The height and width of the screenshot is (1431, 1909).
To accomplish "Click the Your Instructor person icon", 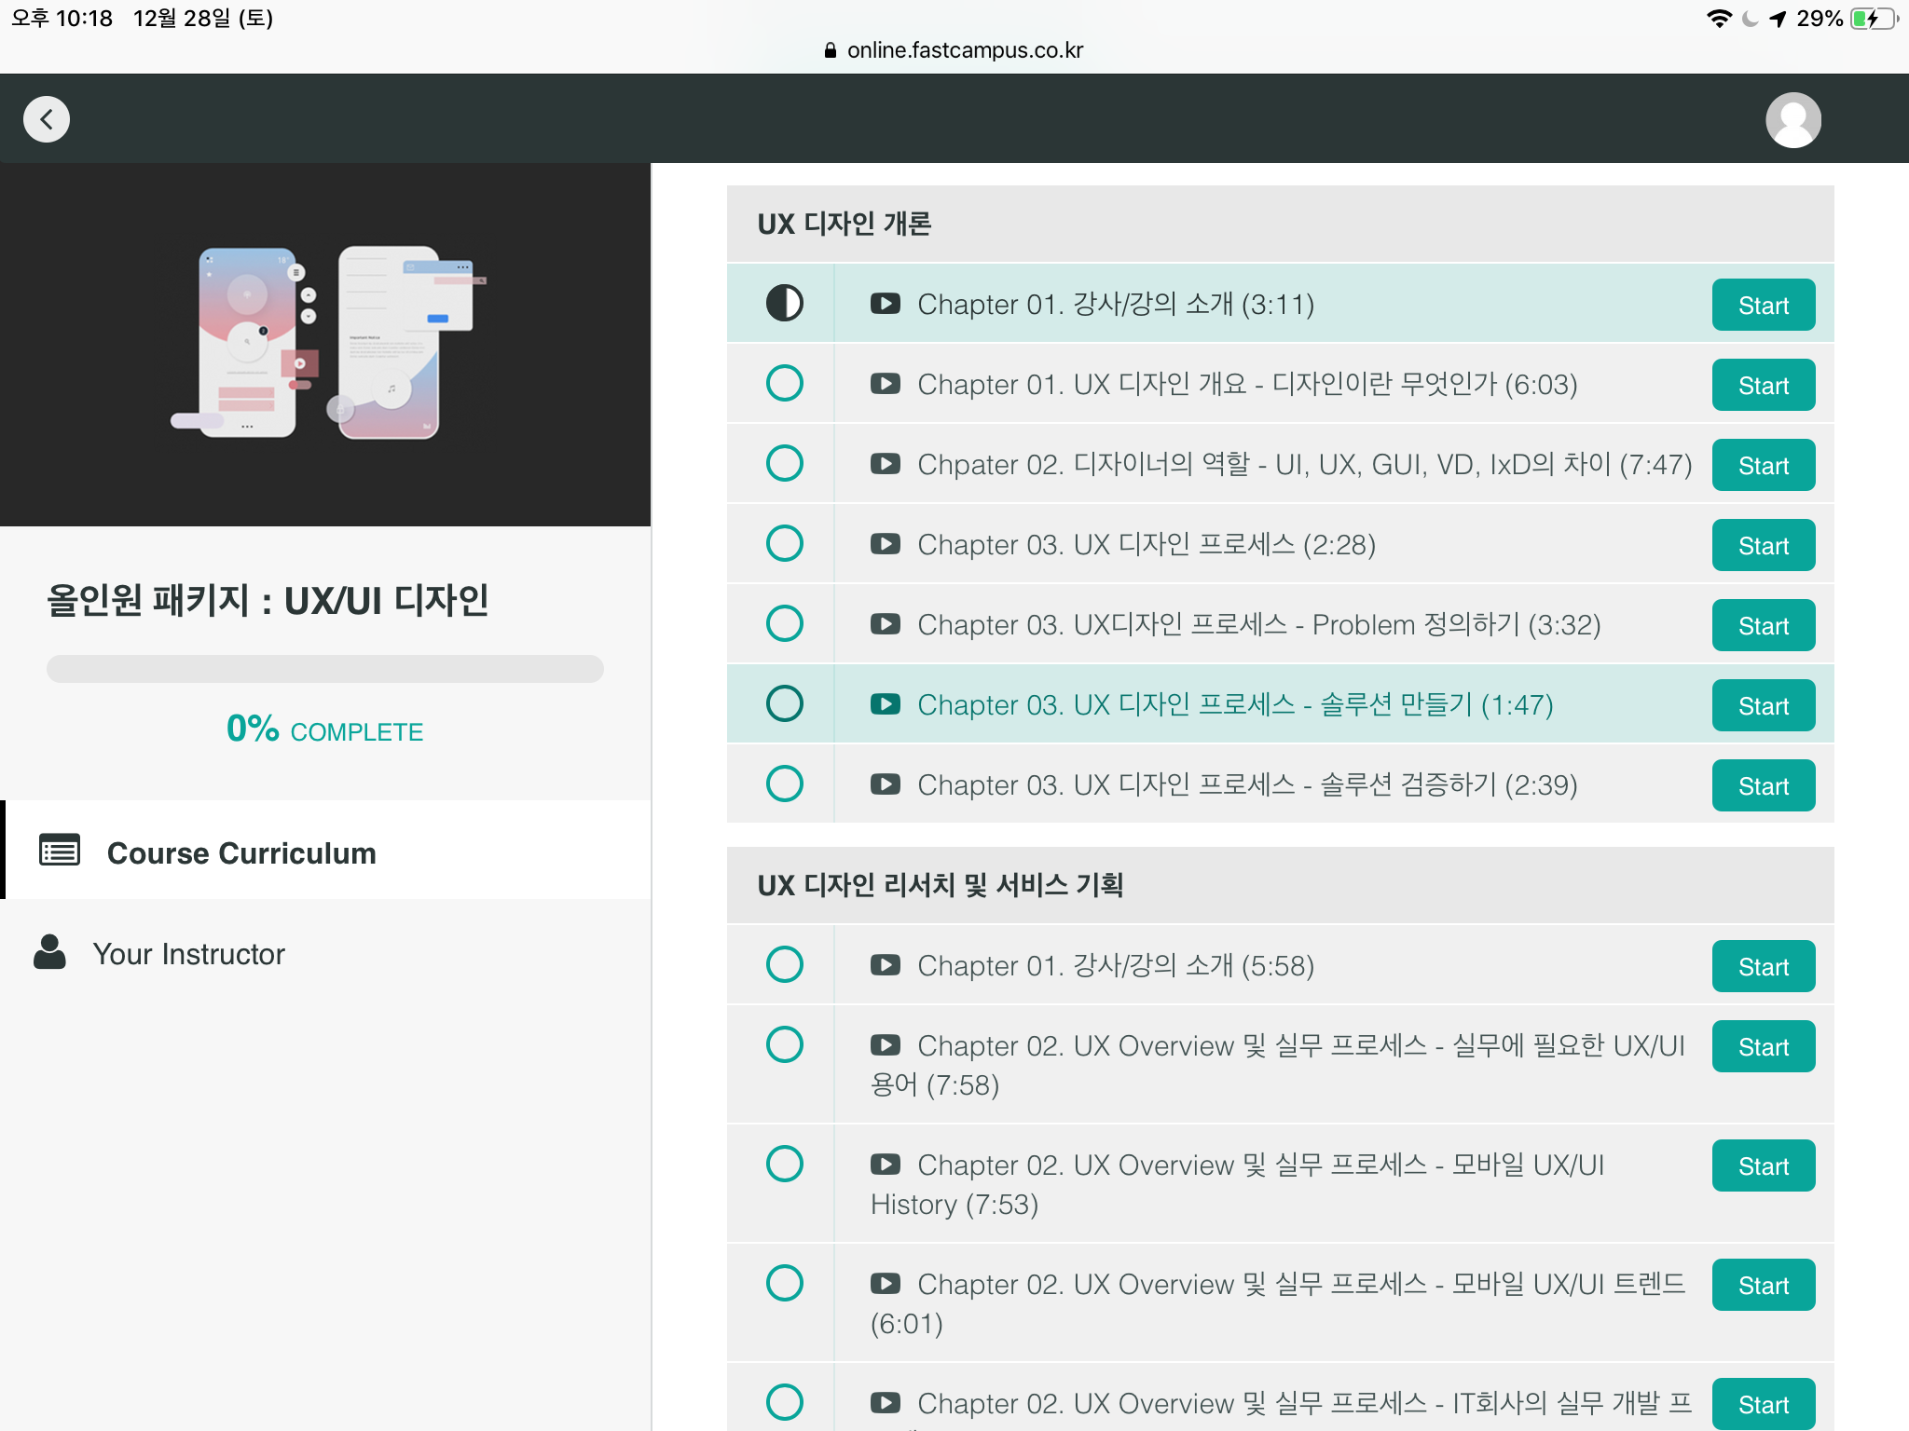I will coord(50,952).
